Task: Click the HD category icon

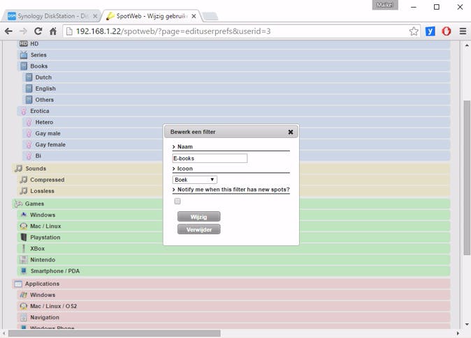Action: [x=24, y=44]
